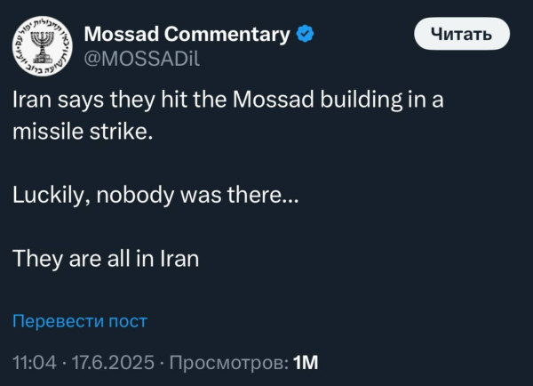533x386 pixels.
Task: Click the word 'nobody' in the tweet
Action: point(135,196)
